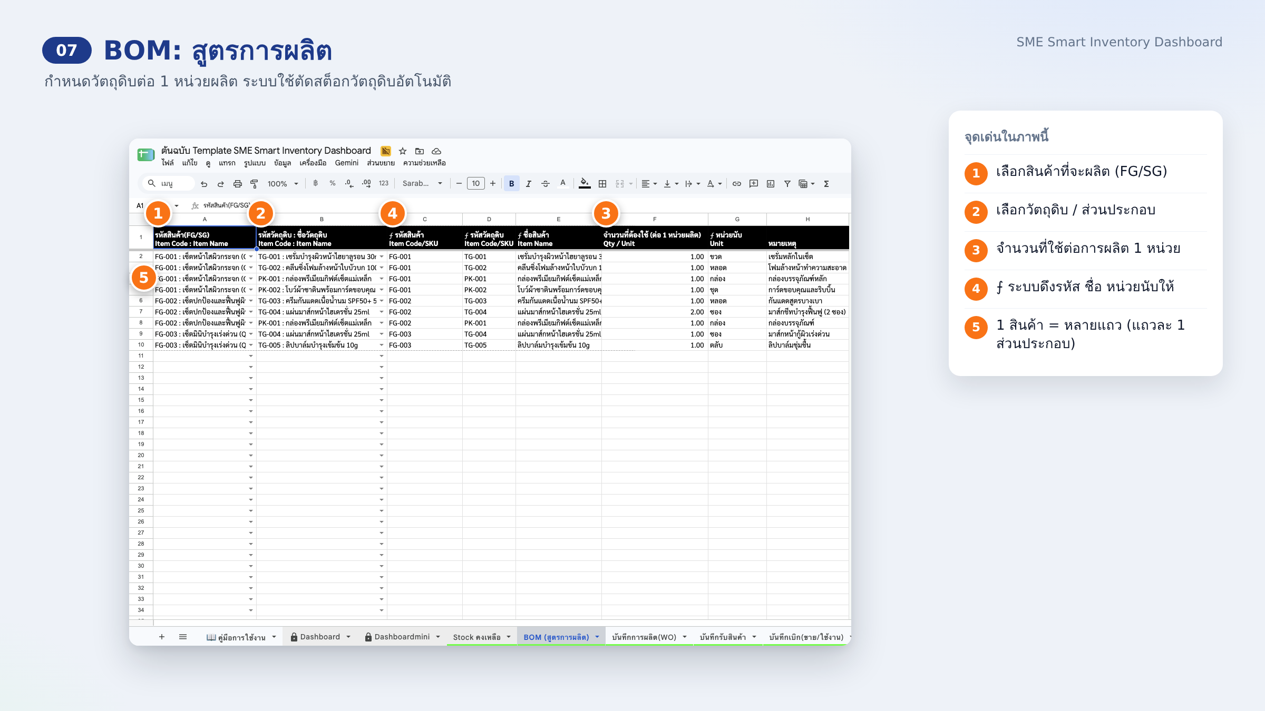Add a new sheet with plus button

pos(162,637)
